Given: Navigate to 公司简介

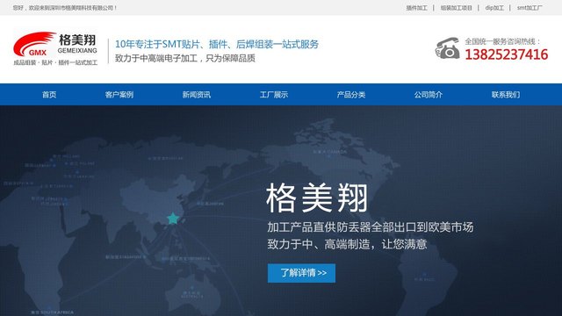Looking at the screenshot, I should [429, 95].
